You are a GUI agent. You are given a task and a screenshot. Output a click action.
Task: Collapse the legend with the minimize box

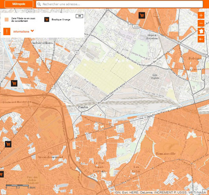(x=79, y=16)
